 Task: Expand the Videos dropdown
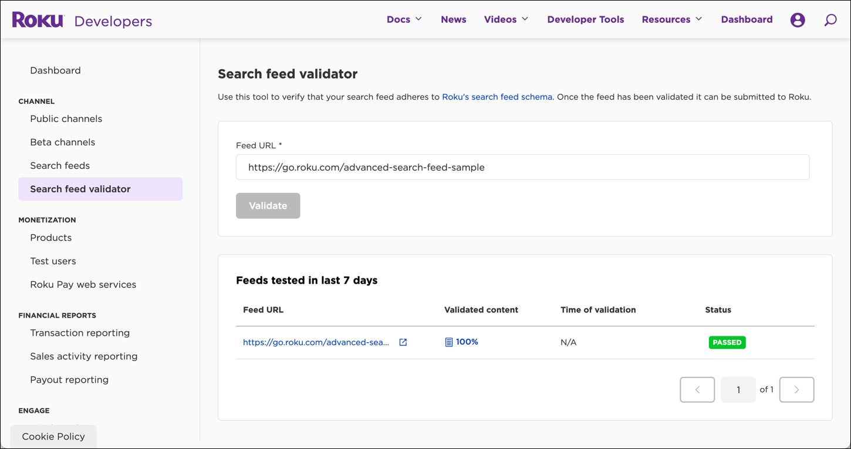[x=505, y=19]
